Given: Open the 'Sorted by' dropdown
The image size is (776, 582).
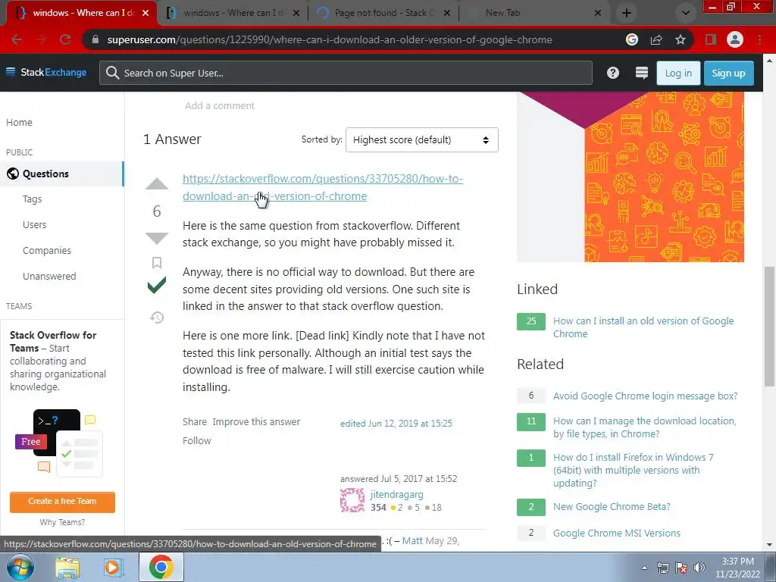Looking at the screenshot, I should tap(421, 140).
